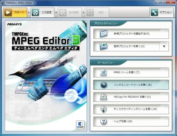Select the 入力設定 film reel icon
The height and width of the screenshot is (136, 177).
(35, 12)
